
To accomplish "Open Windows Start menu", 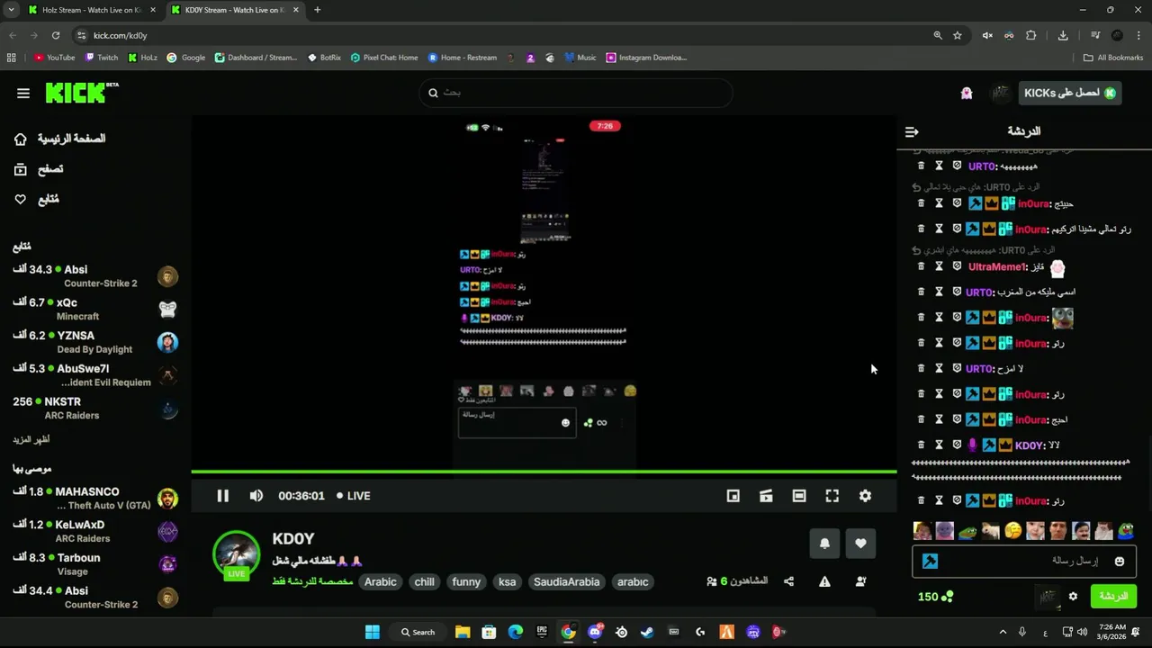I will pyautogui.click(x=372, y=632).
